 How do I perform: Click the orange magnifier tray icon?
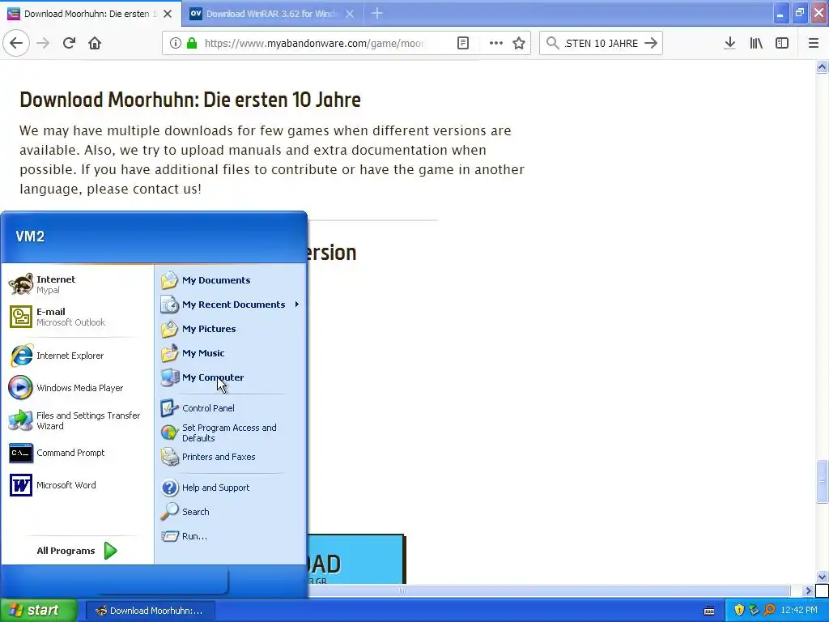tap(769, 611)
